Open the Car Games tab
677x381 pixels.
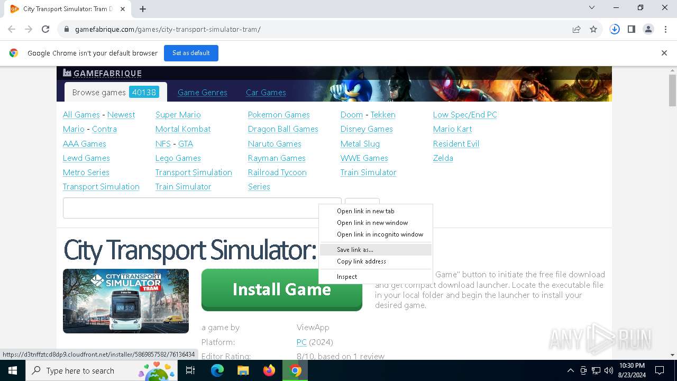[266, 93]
